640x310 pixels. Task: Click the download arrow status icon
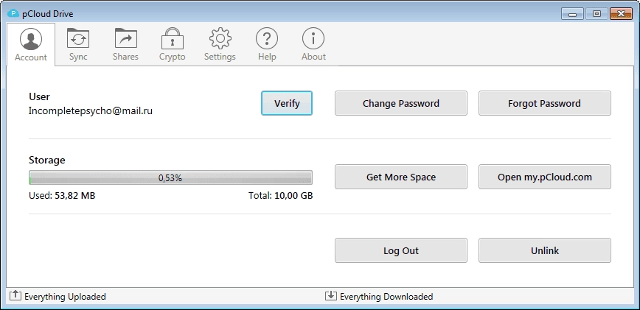(330, 295)
